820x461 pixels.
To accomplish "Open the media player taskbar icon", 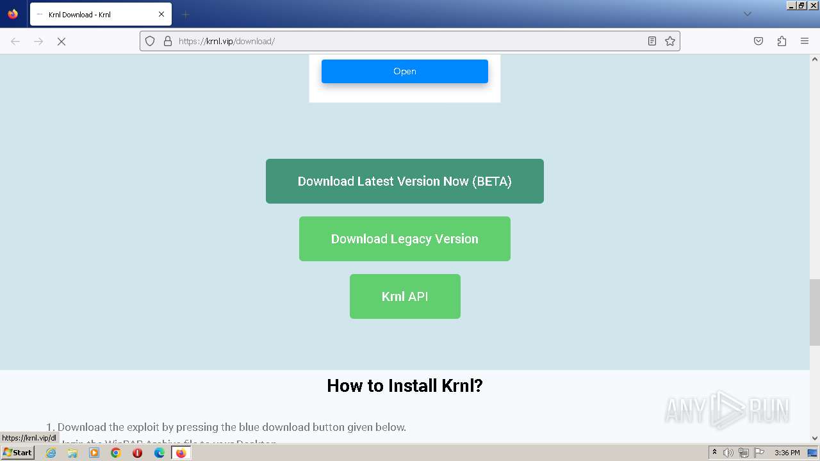I will [94, 453].
